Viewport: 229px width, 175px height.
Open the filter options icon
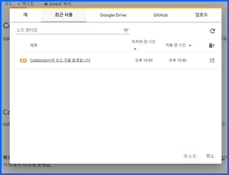(x=126, y=31)
